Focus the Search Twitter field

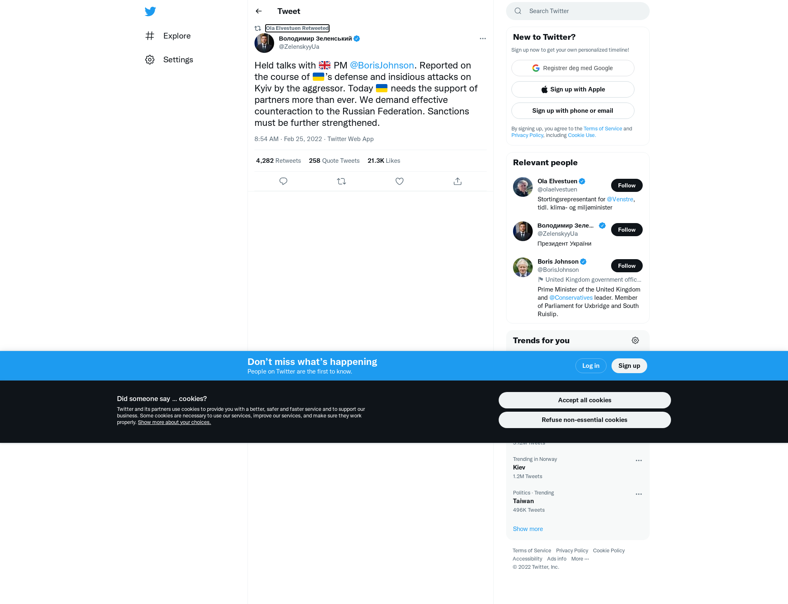click(578, 11)
